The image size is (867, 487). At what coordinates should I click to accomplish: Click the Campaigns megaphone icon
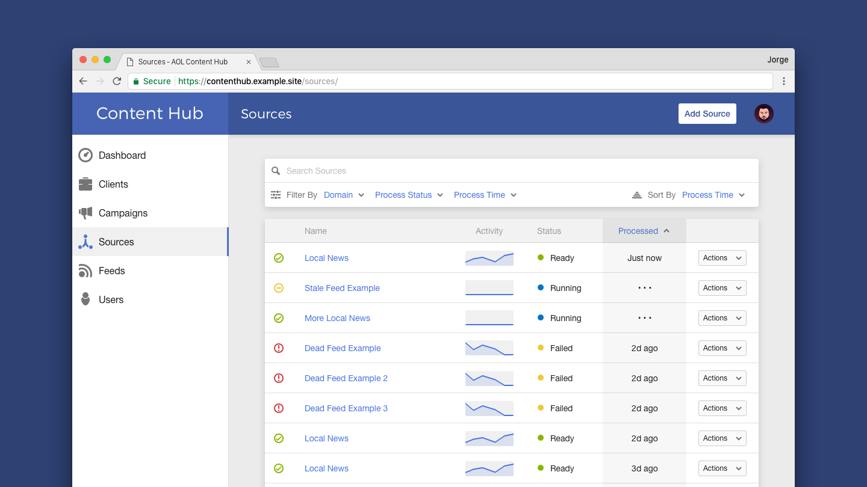(x=85, y=213)
